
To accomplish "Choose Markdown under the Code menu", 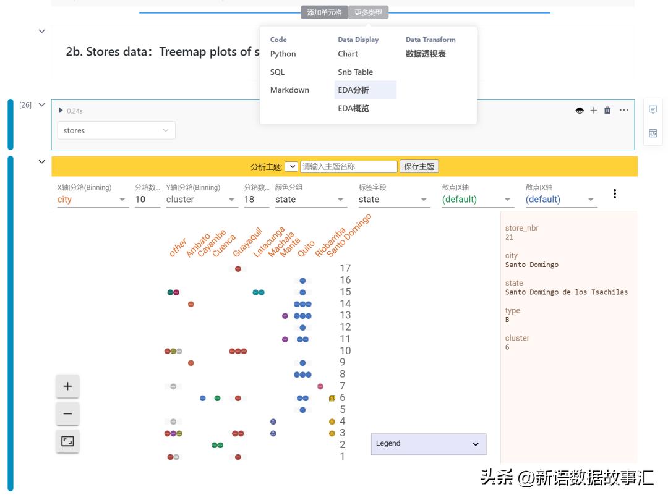I will (x=288, y=90).
